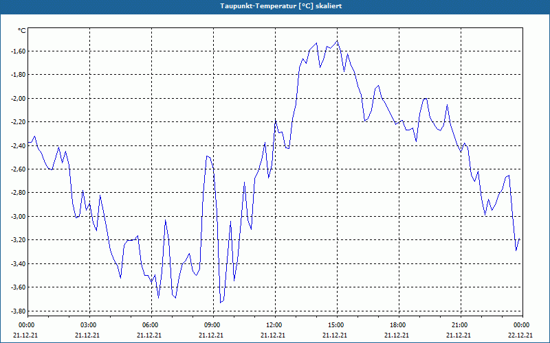The height and width of the screenshot is (343, 550).
Task: Click the 15:00 time axis label
Action: tap(337, 325)
